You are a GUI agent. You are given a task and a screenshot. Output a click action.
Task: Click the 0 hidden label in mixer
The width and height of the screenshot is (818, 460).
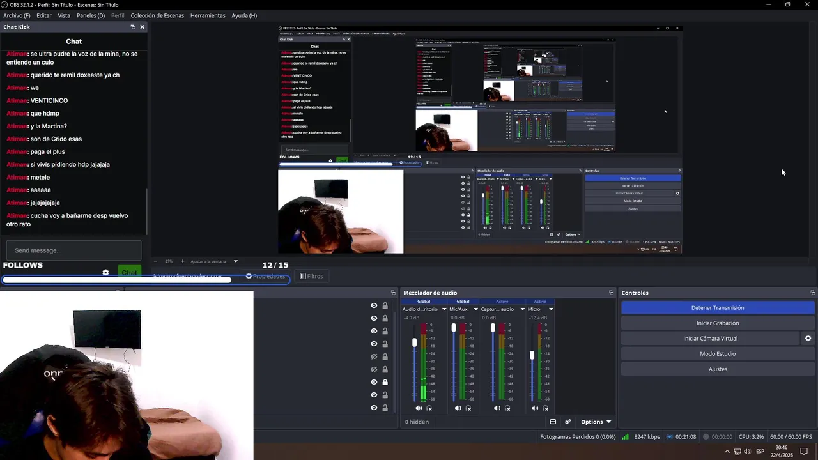pos(417,422)
